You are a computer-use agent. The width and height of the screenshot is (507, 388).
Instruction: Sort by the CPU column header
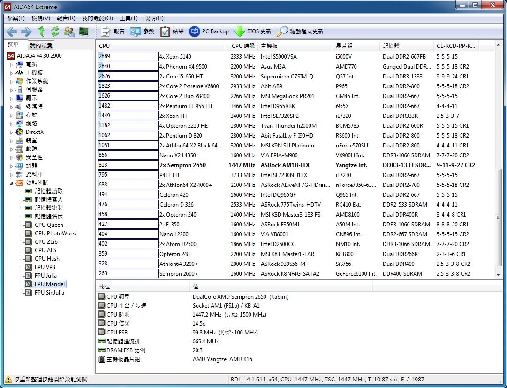tap(160, 46)
